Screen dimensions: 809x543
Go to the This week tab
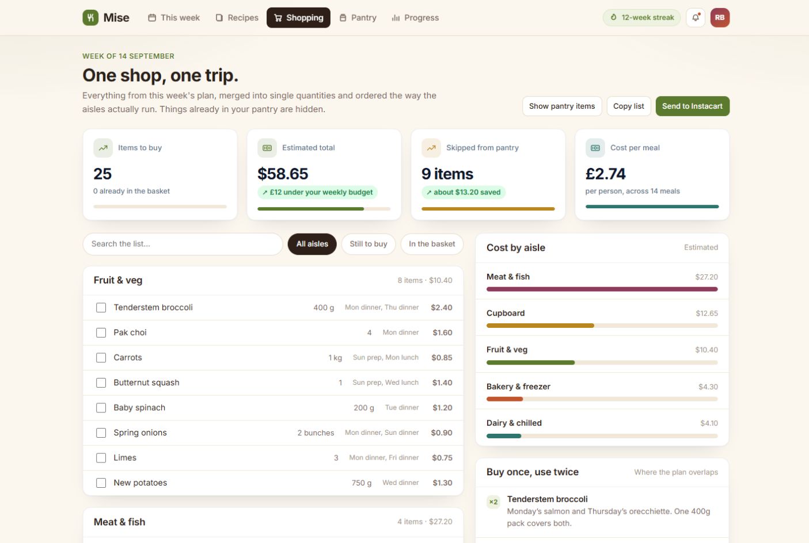pyautogui.click(x=174, y=18)
